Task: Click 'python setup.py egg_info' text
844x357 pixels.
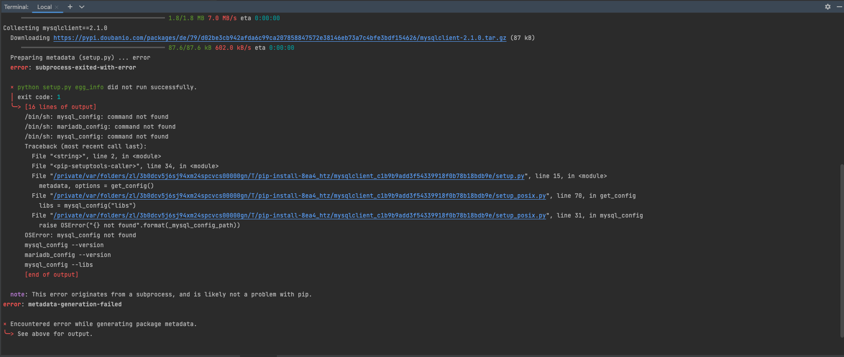Action: pos(61,87)
